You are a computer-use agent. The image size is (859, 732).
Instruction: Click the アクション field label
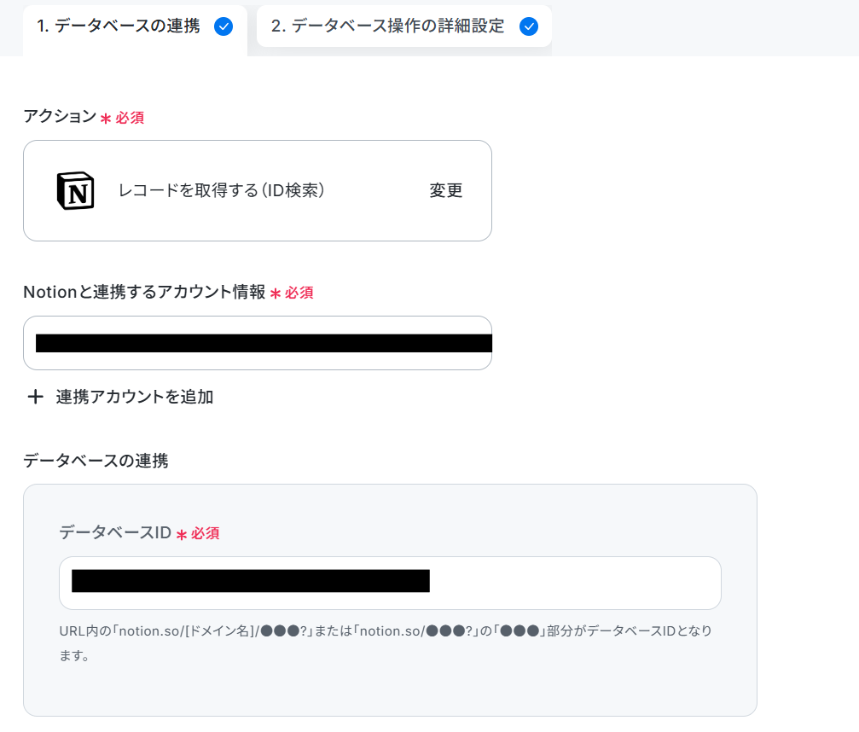(x=60, y=116)
